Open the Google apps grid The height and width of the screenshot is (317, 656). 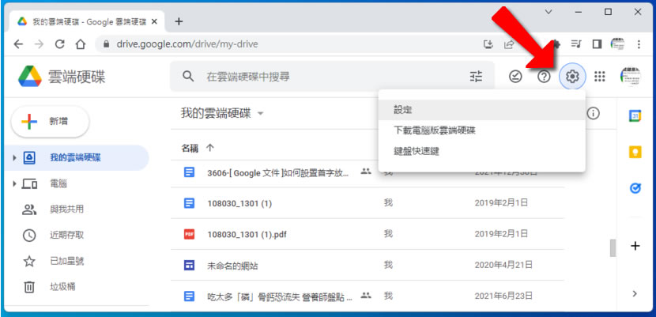point(600,77)
